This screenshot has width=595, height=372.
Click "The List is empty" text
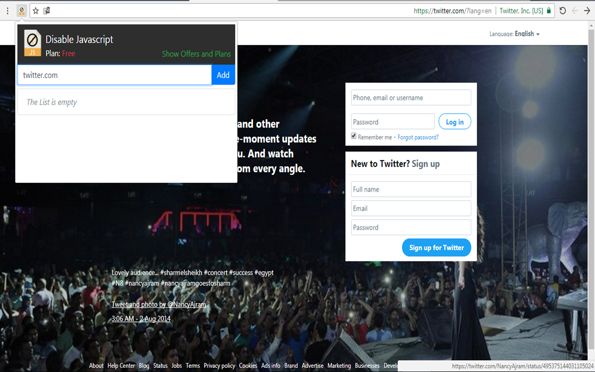[52, 102]
